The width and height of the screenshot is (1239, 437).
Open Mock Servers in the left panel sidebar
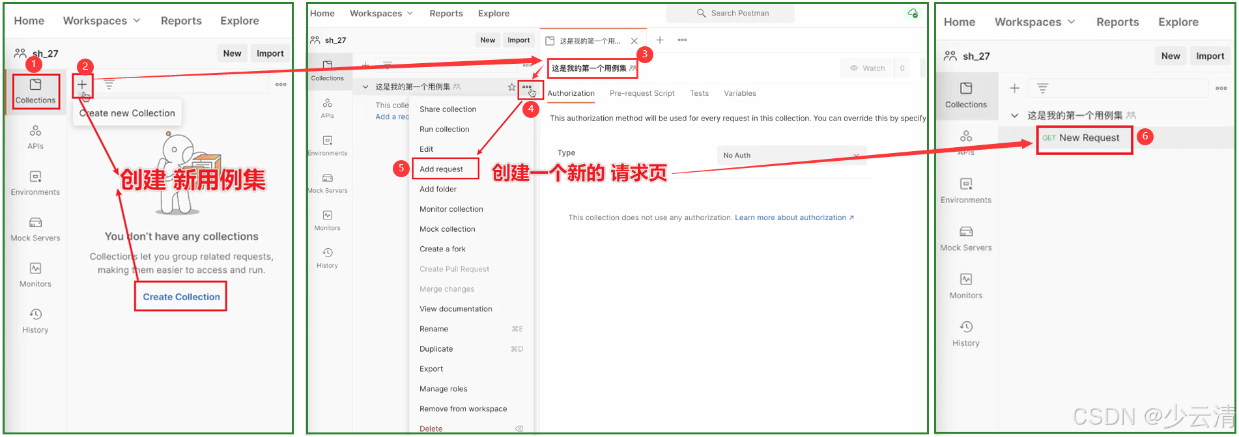35,229
